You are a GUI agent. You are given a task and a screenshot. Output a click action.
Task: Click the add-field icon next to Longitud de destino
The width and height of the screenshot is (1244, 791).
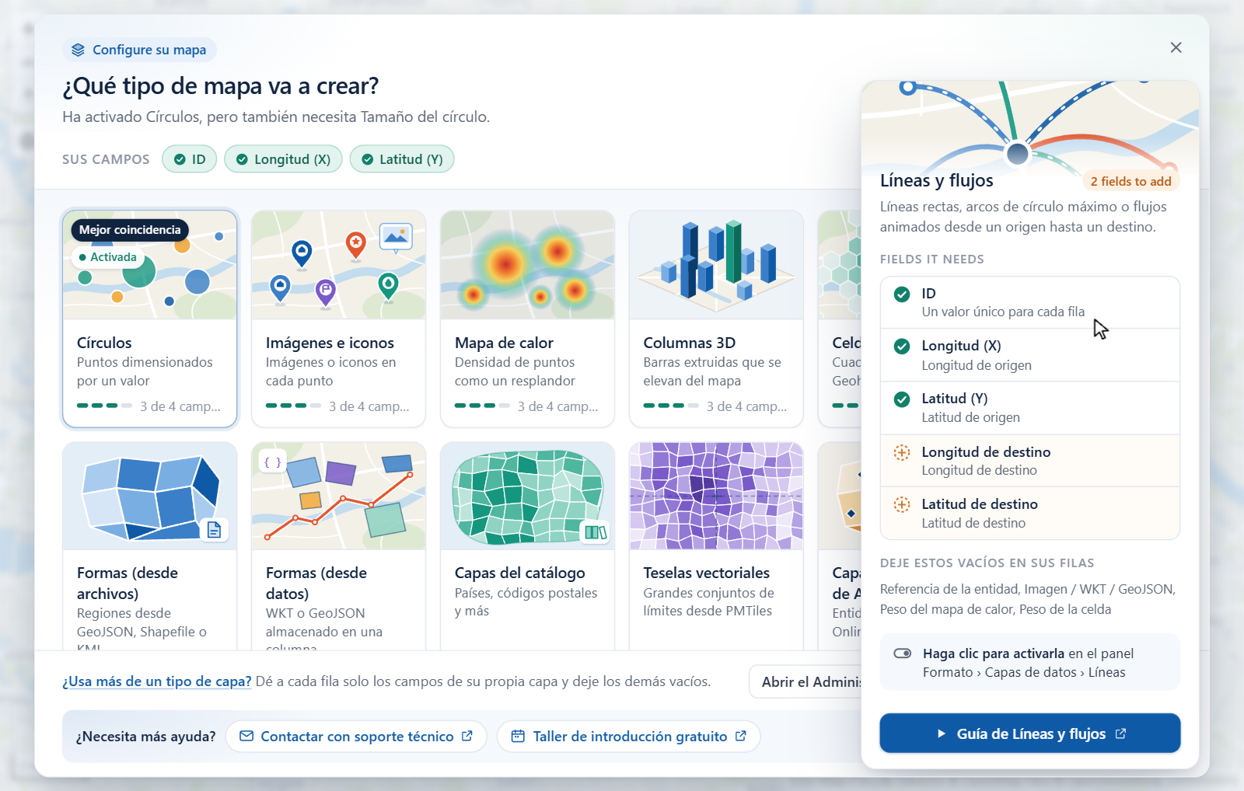(x=902, y=452)
